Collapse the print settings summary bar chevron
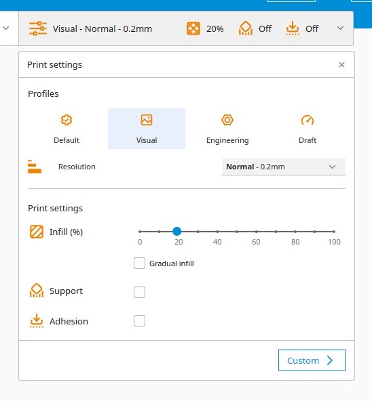The image size is (372, 401). (x=340, y=28)
